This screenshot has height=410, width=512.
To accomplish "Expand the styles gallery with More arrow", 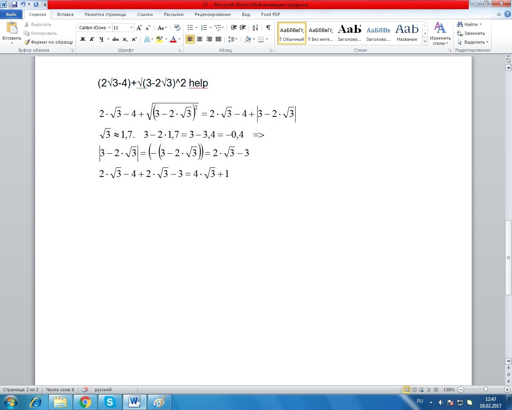I will (x=425, y=42).
